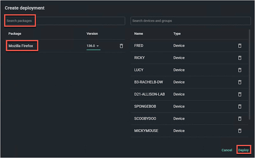Select the SPONGEBOB device name
This screenshot has width=255, height=158.
[145, 106]
